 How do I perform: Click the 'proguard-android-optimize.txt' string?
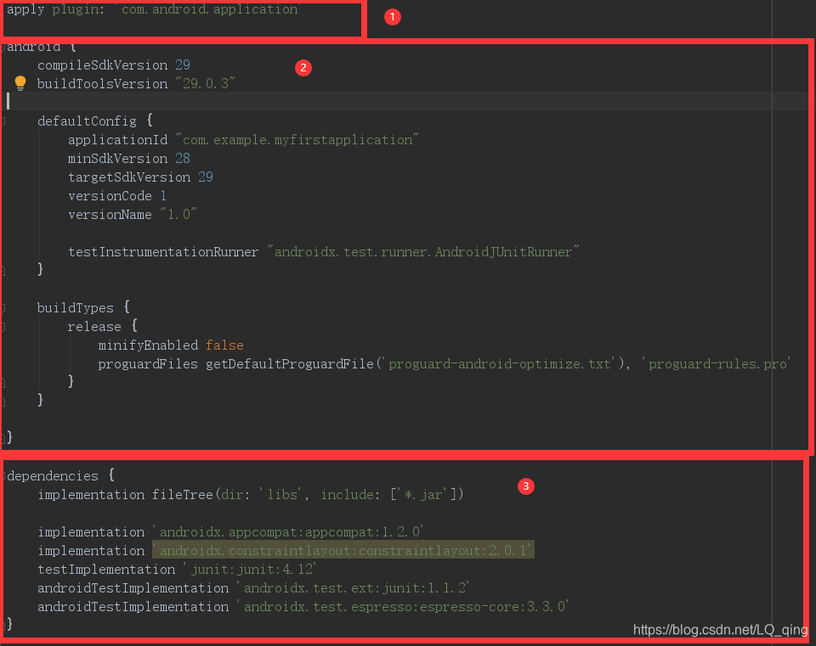(x=500, y=364)
